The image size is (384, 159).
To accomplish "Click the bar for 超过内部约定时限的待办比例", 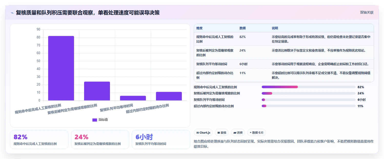I will click(x=169, y=96).
